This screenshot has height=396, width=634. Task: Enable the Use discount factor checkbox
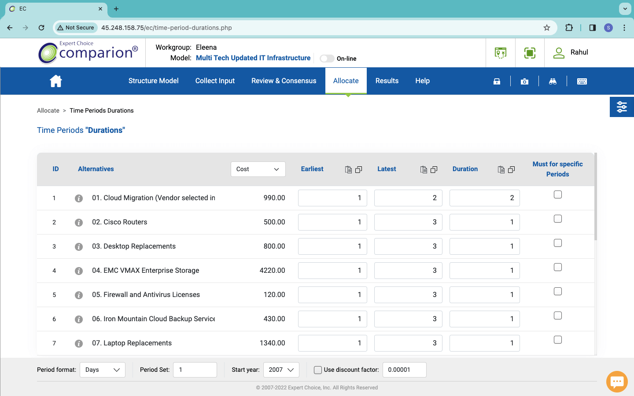point(317,370)
